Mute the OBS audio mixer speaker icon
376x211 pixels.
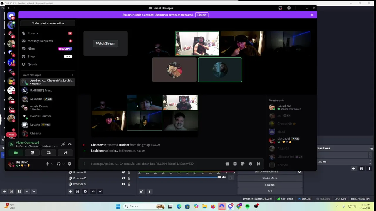click(224, 177)
